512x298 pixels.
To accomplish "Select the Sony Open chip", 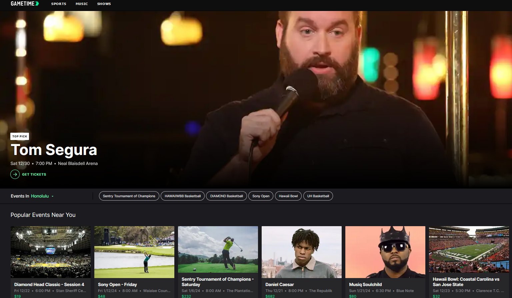I will click(261, 196).
